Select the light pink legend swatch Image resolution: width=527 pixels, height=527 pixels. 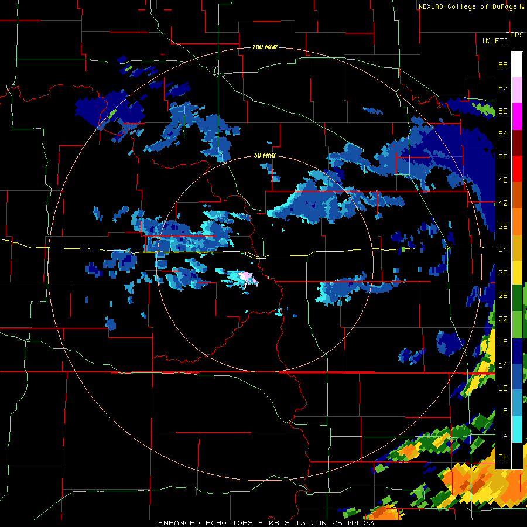(x=517, y=90)
